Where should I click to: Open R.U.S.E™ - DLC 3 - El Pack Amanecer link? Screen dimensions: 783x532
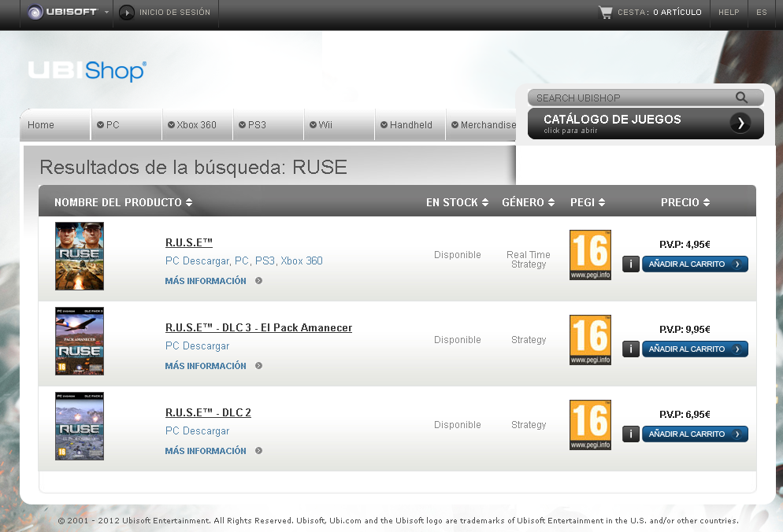click(258, 327)
